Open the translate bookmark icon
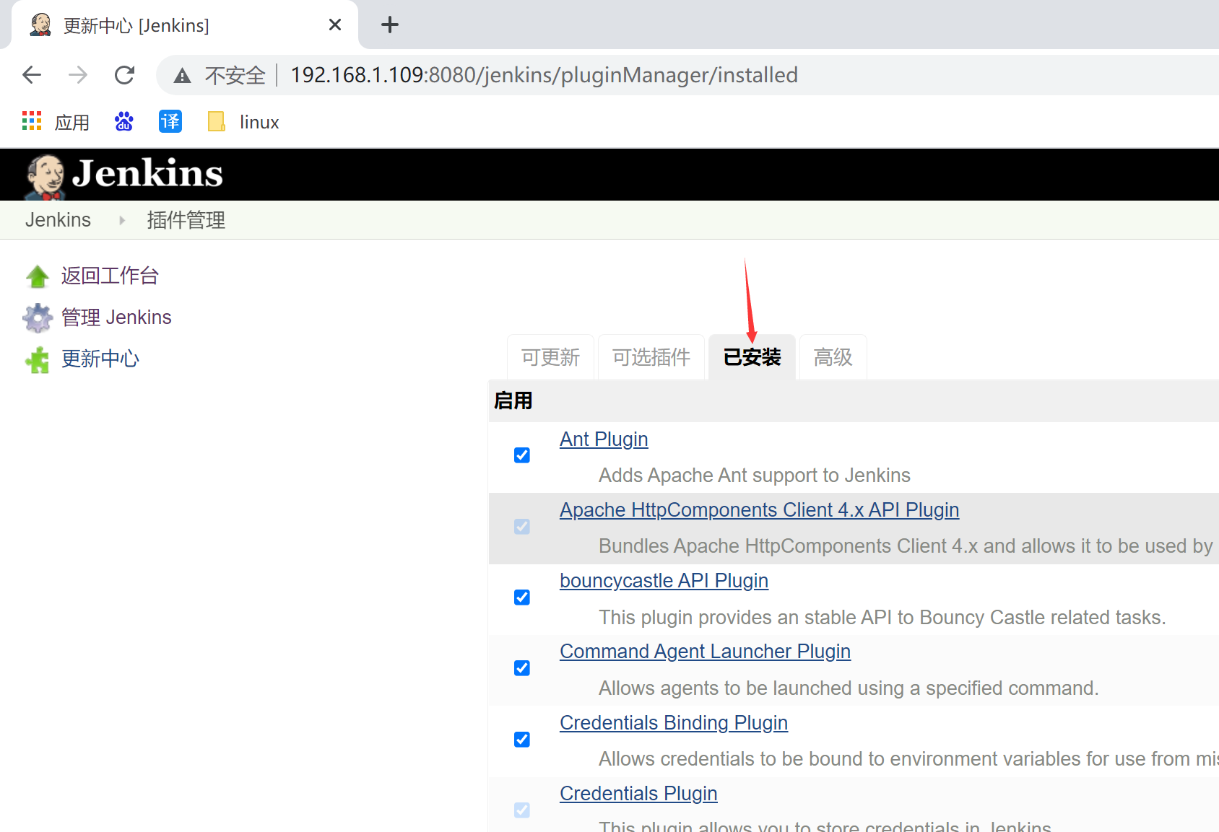 pyautogui.click(x=170, y=121)
